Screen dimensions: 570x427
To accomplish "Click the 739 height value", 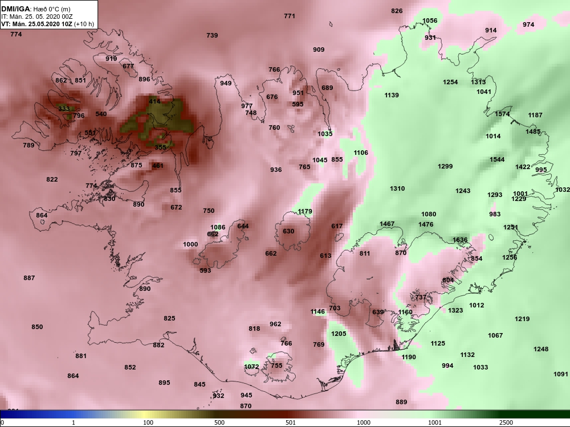I will coord(212,35).
